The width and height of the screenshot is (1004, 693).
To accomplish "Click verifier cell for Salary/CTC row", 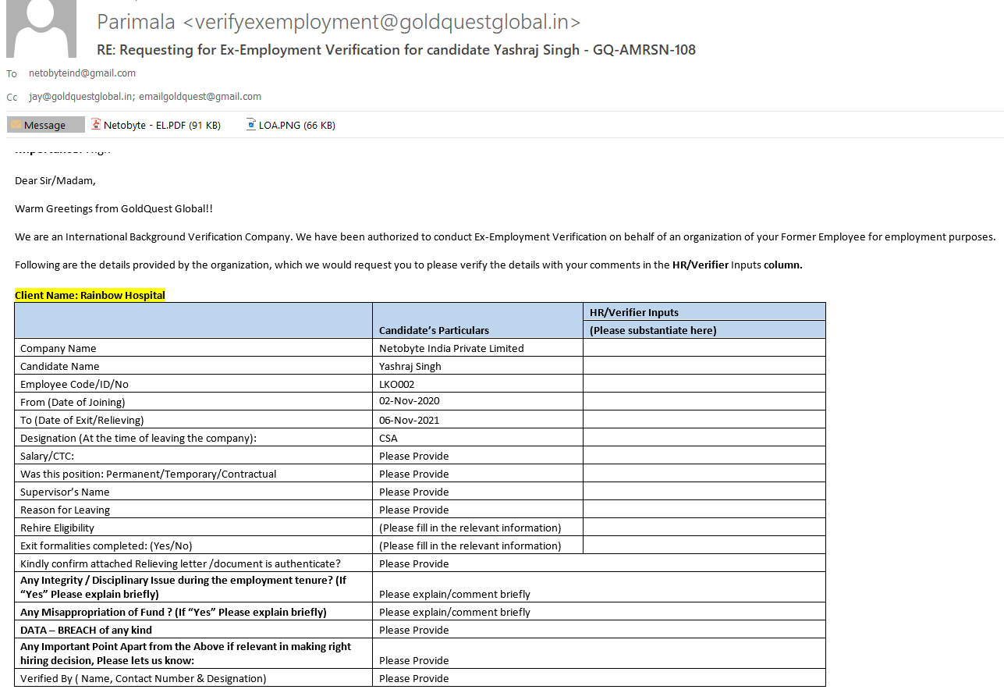I will 704,456.
